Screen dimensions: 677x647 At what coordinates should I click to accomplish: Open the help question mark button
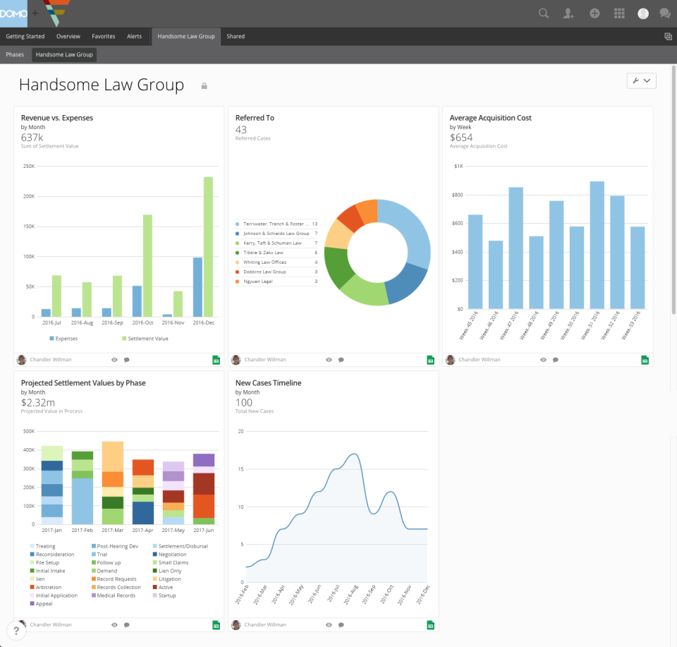tap(15, 631)
